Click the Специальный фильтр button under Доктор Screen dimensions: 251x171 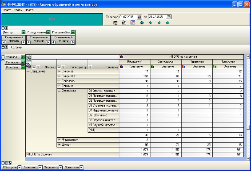[14, 39]
